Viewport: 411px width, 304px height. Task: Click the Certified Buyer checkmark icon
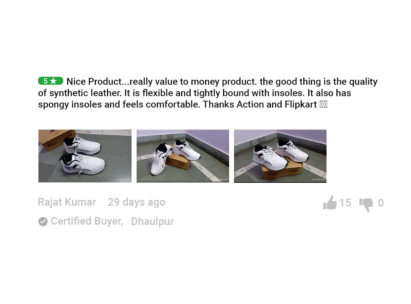[x=43, y=222]
